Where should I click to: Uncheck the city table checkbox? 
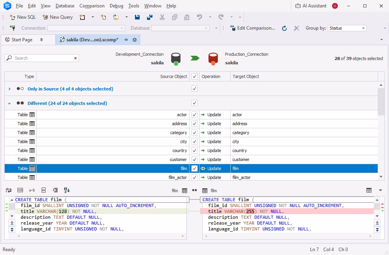tap(194, 142)
